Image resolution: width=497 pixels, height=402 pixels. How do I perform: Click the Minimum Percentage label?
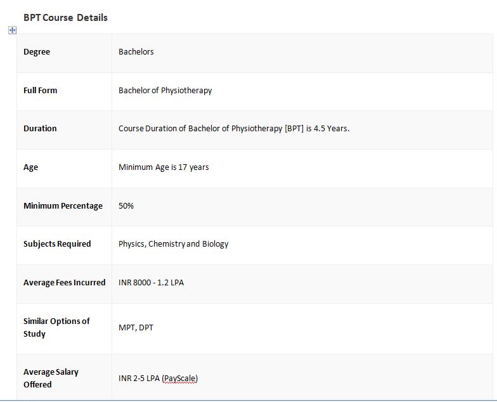coord(63,206)
